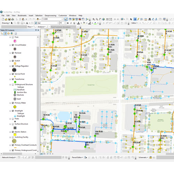
Task: Uncheck the Circuit Breaker layer
Action: [13, 45]
